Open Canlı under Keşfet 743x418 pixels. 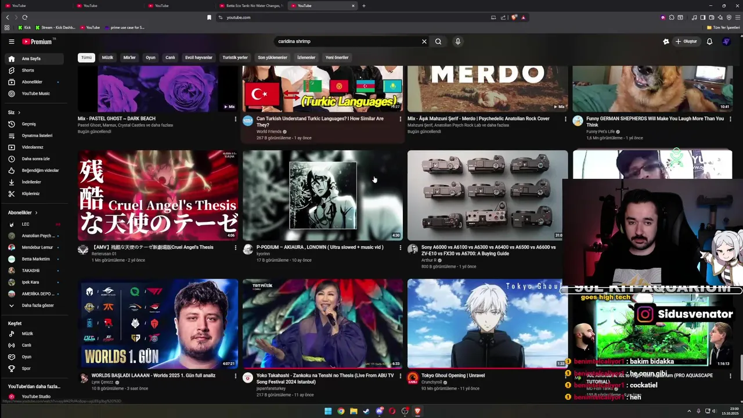pyautogui.click(x=35, y=345)
